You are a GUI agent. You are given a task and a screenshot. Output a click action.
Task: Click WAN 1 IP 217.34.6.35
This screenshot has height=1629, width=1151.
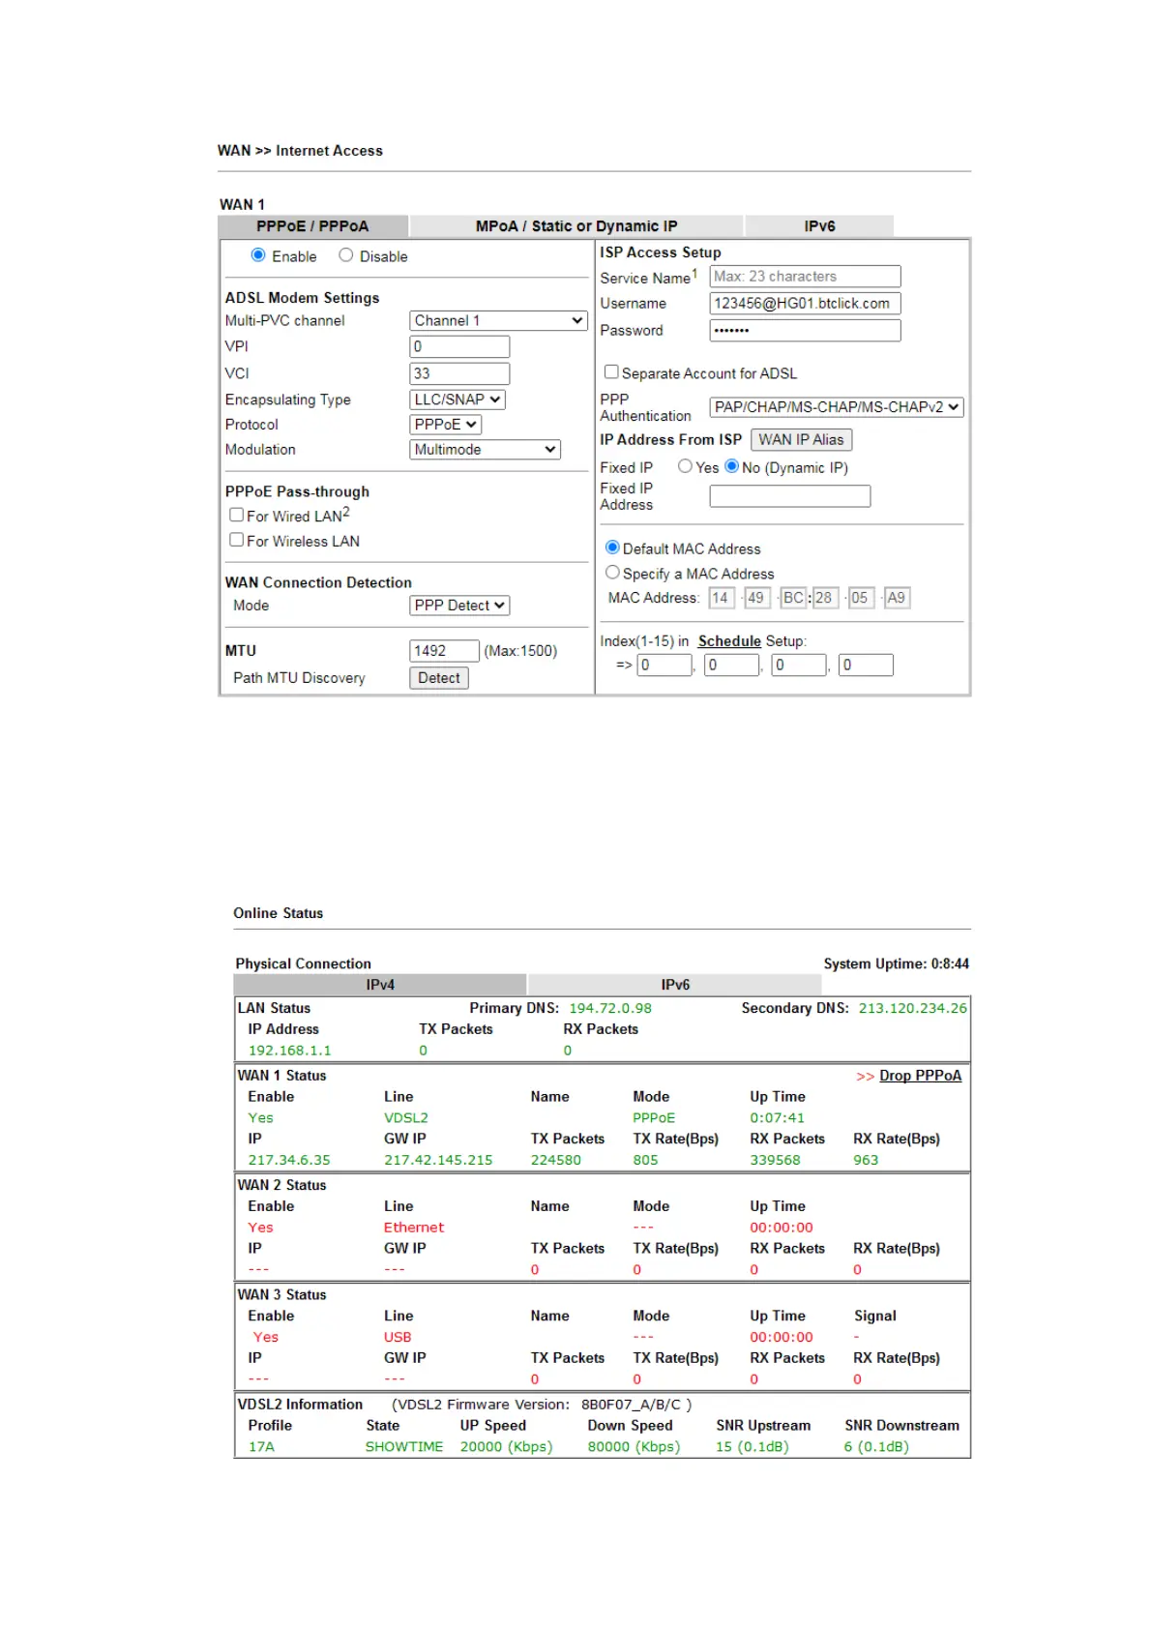(289, 1160)
